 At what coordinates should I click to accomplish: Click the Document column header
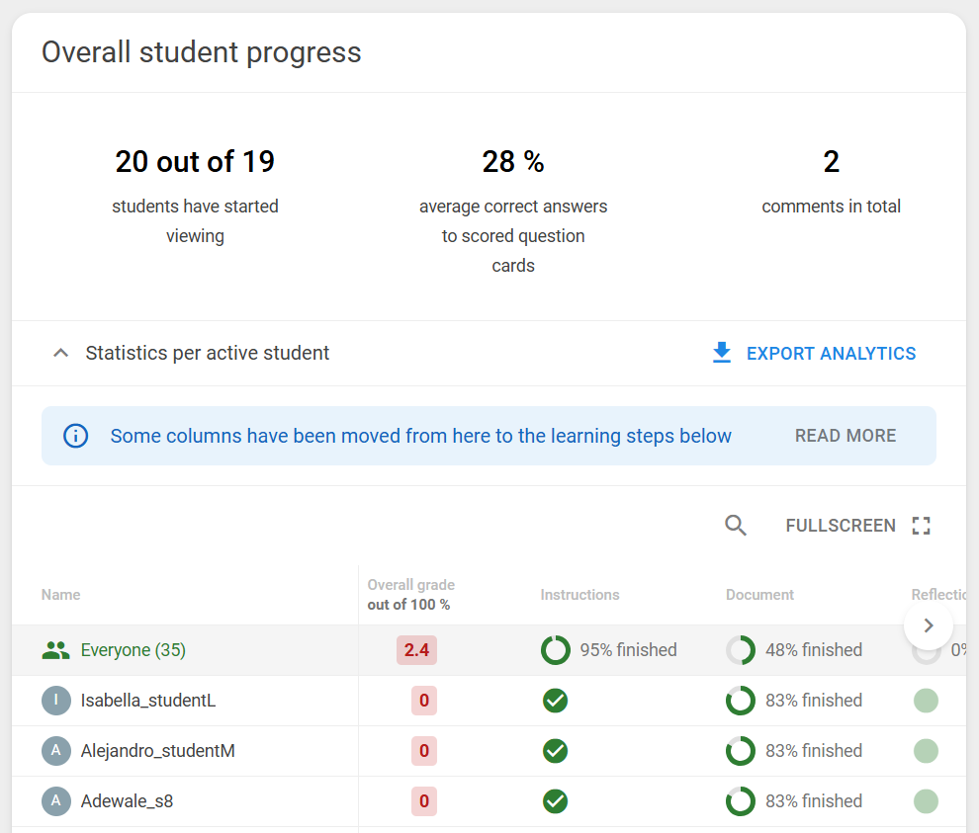click(759, 595)
